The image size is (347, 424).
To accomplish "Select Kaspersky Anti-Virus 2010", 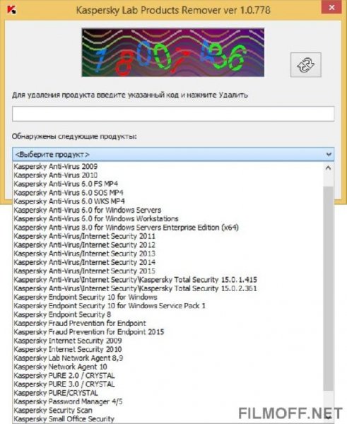I will point(168,175).
